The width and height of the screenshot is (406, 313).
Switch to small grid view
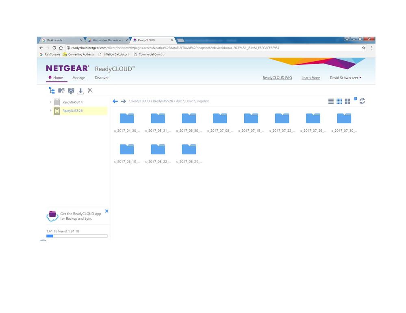(339, 101)
